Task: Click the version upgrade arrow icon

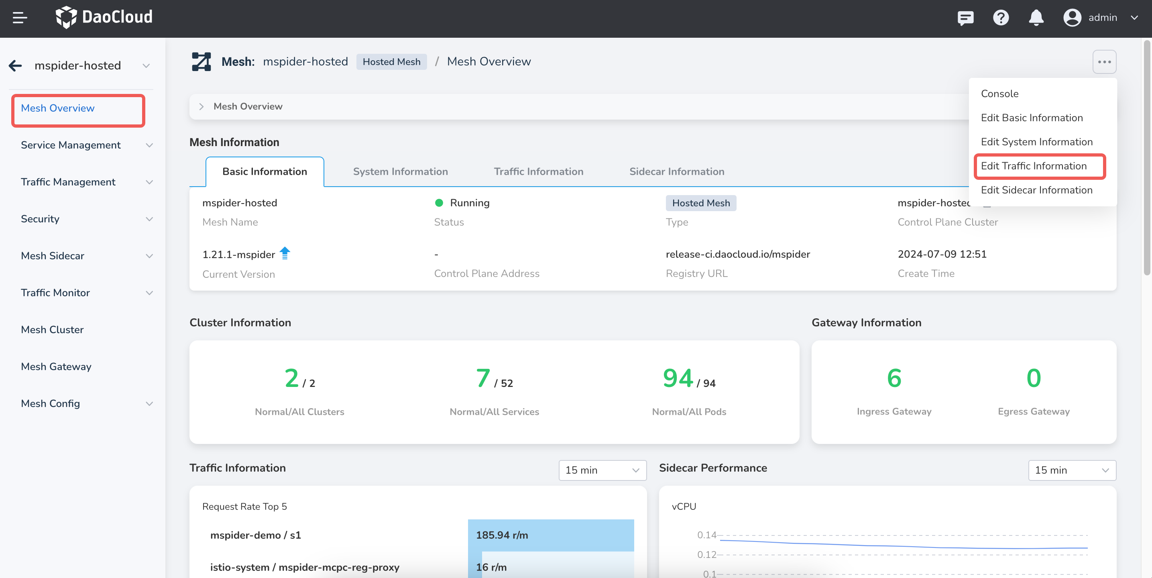Action: (285, 253)
